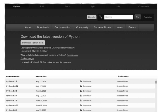Open the Python 3.6.12 release version
The height and width of the screenshot is (112, 162).
tap(12, 86)
